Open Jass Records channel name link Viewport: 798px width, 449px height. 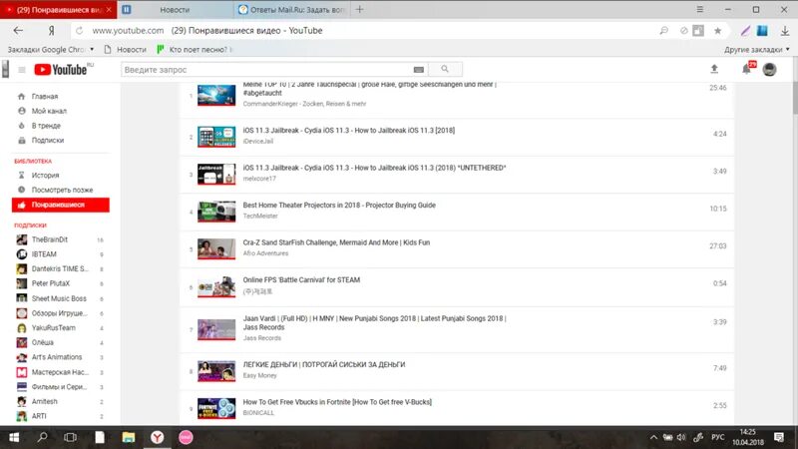261,338
